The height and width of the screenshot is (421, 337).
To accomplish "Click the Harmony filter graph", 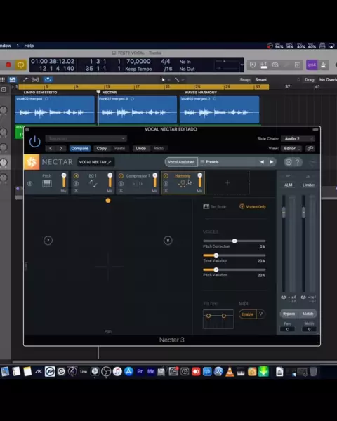I will tap(218, 319).
